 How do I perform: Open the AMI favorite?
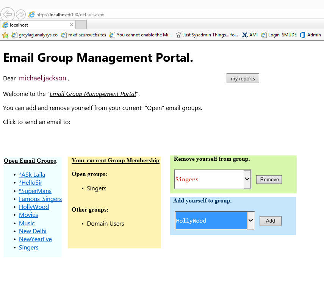250,35
